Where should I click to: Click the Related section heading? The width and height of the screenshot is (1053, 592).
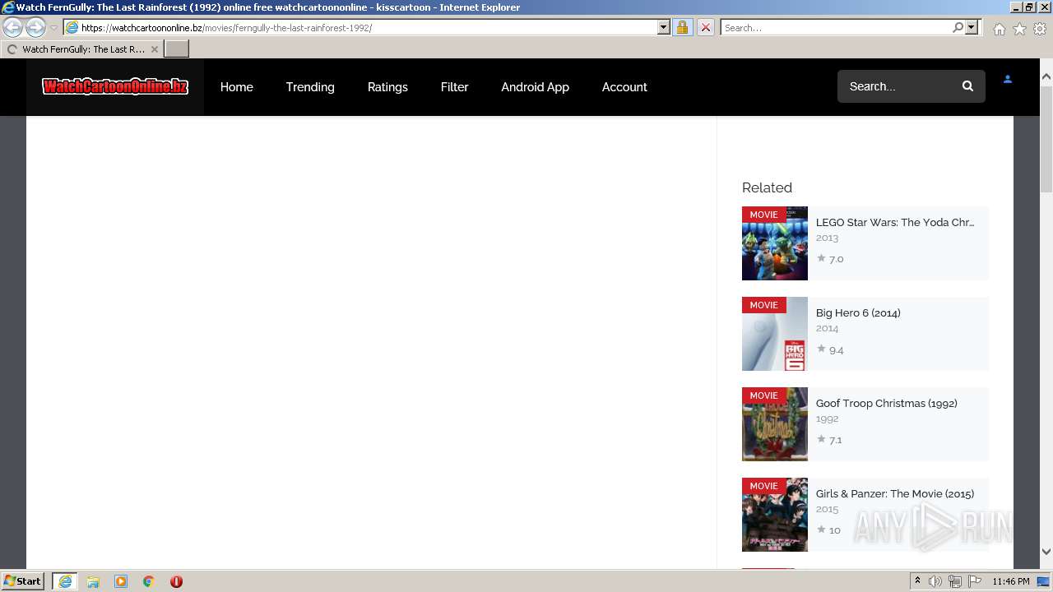click(767, 187)
